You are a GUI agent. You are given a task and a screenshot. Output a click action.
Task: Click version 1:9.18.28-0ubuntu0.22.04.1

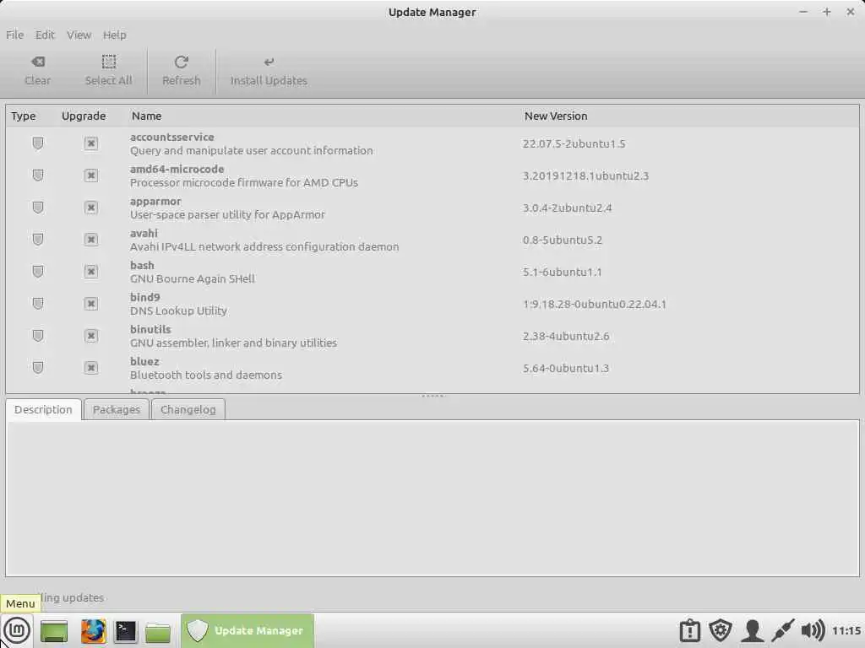coord(595,304)
